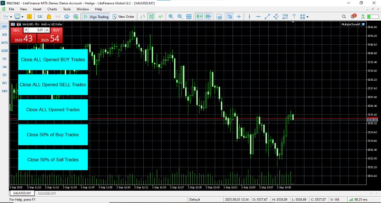Click the zoom in magnifier icon
Screen dimensions: 381x203
(x=171, y=17)
